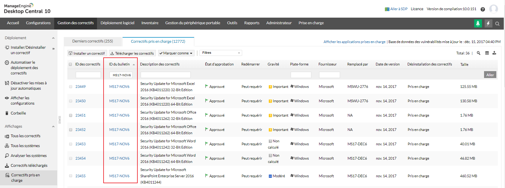Click the ID des correctifs filter field

tap(88, 75)
